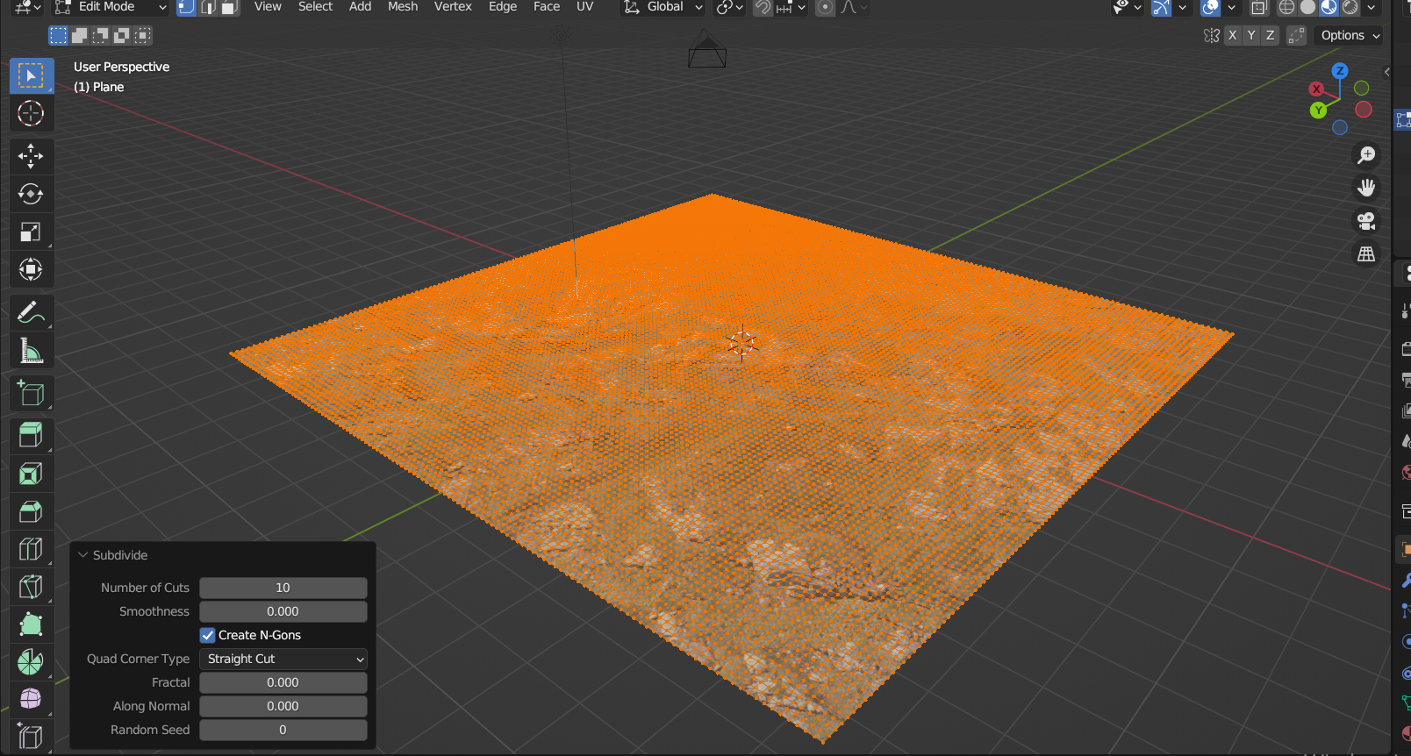
Task: Toggle snapping magnet in header
Action: pyautogui.click(x=763, y=7)
